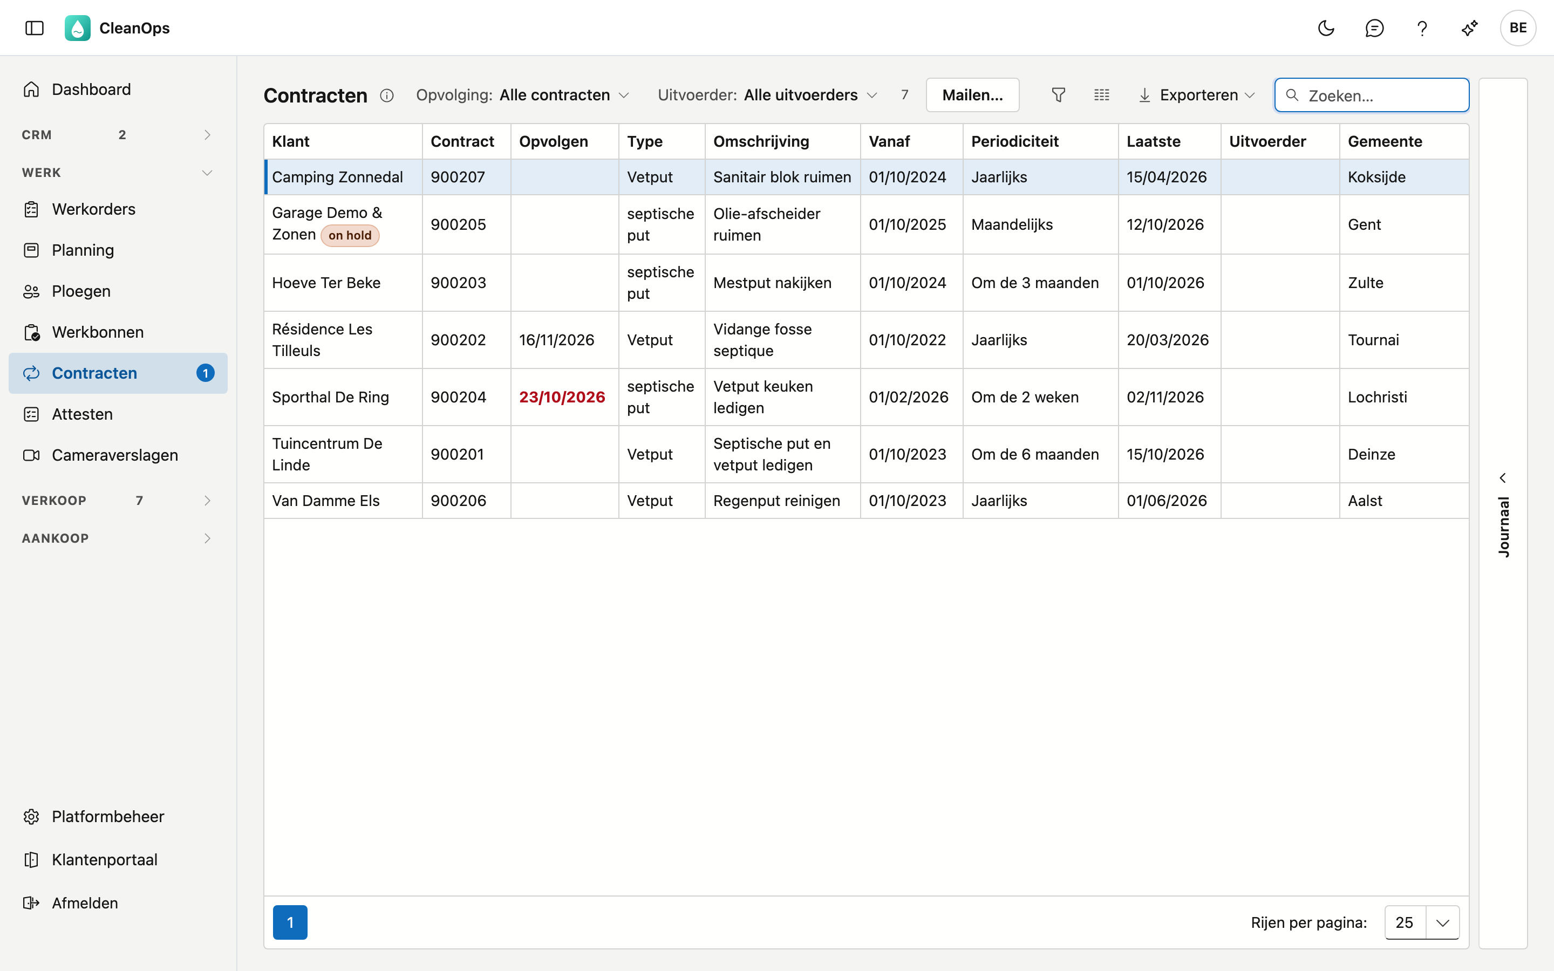Click the Mailen... button
Viewport: 1554px width, 971px height.
click(x=972, y=95)
